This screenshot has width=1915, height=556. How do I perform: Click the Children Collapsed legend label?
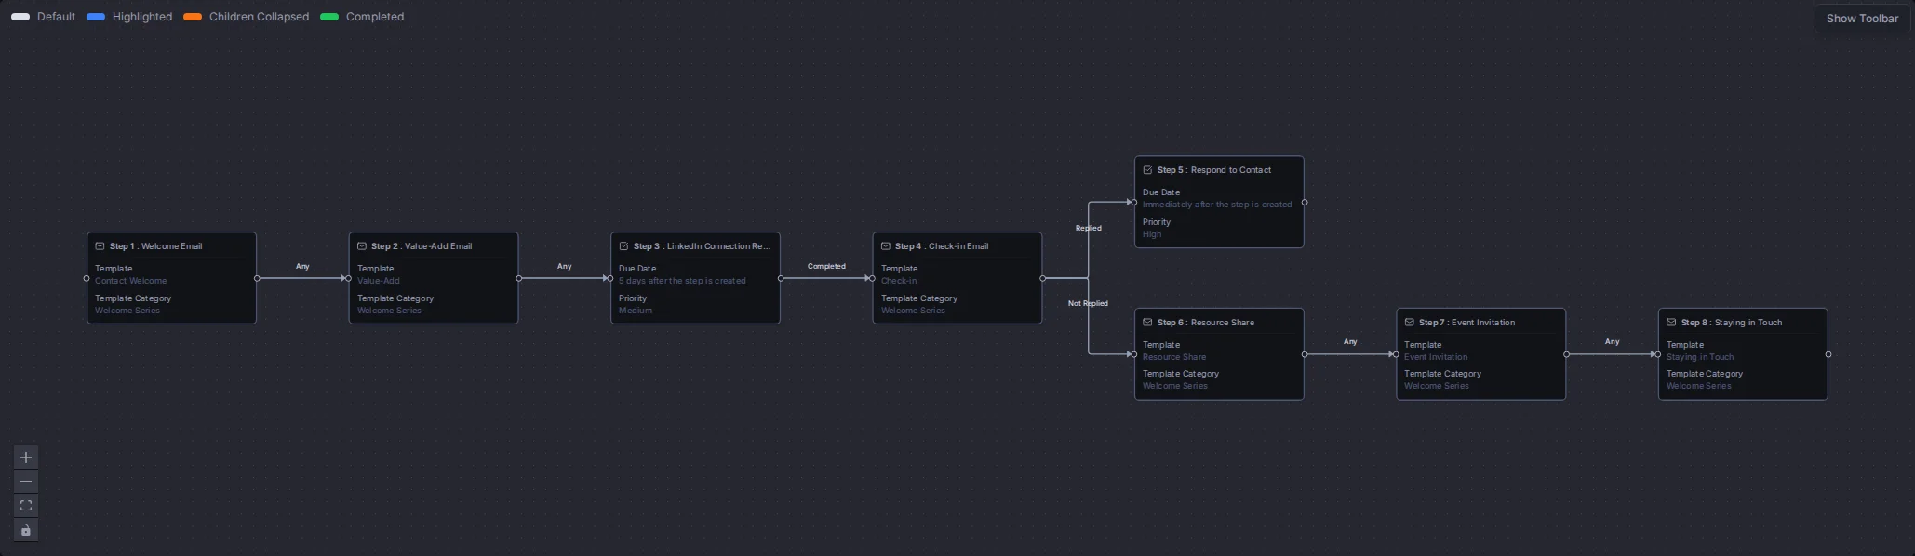pos(259,17)
